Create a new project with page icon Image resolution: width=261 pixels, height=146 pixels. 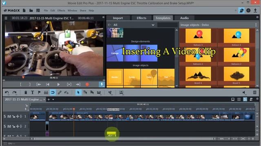click(x=24, y=11)
